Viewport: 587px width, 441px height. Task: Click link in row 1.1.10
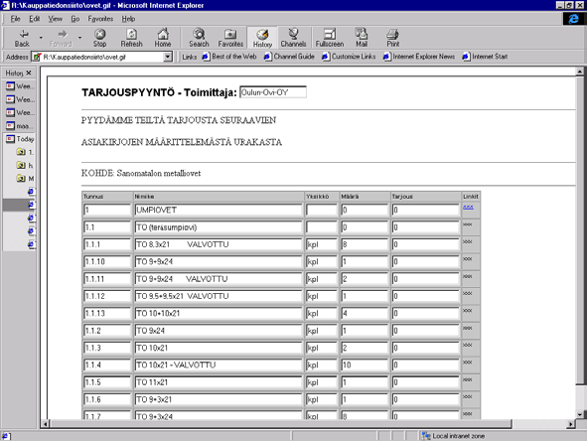pos(467,258)
